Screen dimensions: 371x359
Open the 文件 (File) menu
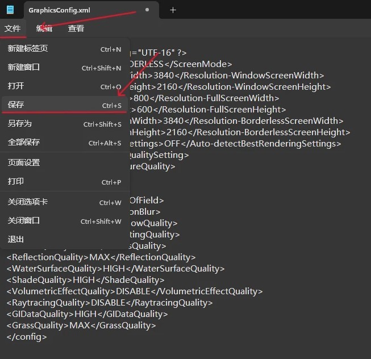(12, 28)
